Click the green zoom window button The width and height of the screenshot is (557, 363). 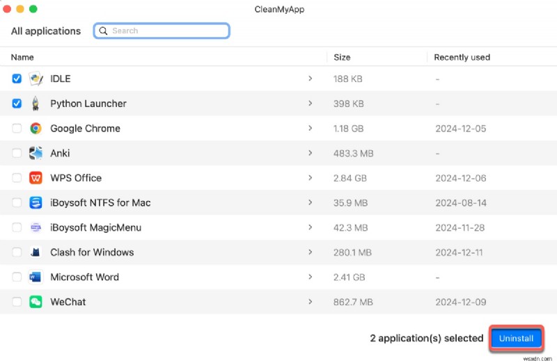(x=33, y=9)
